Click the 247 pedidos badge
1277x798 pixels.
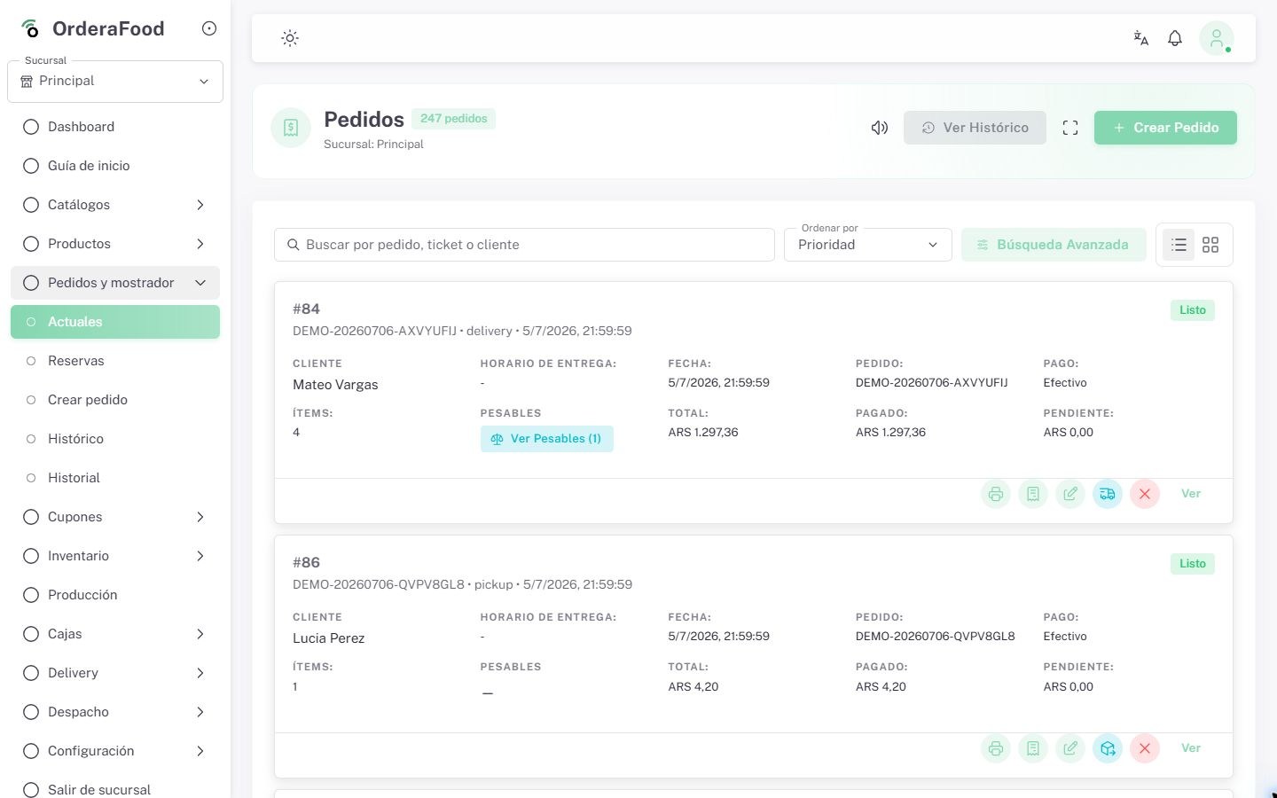(x=453, y=119)
